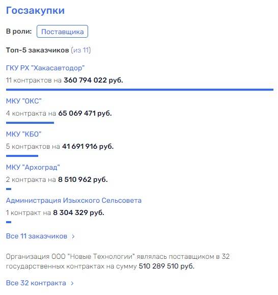Screen dimensions: 278x295
Task: Click the МКУ ОКС amount bar
Action: [x=30, y=123]
